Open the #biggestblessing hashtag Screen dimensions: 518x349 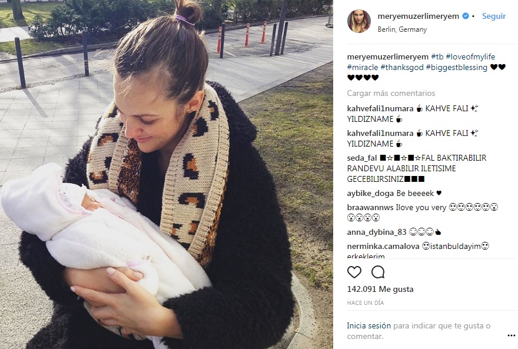click(457, 67)
